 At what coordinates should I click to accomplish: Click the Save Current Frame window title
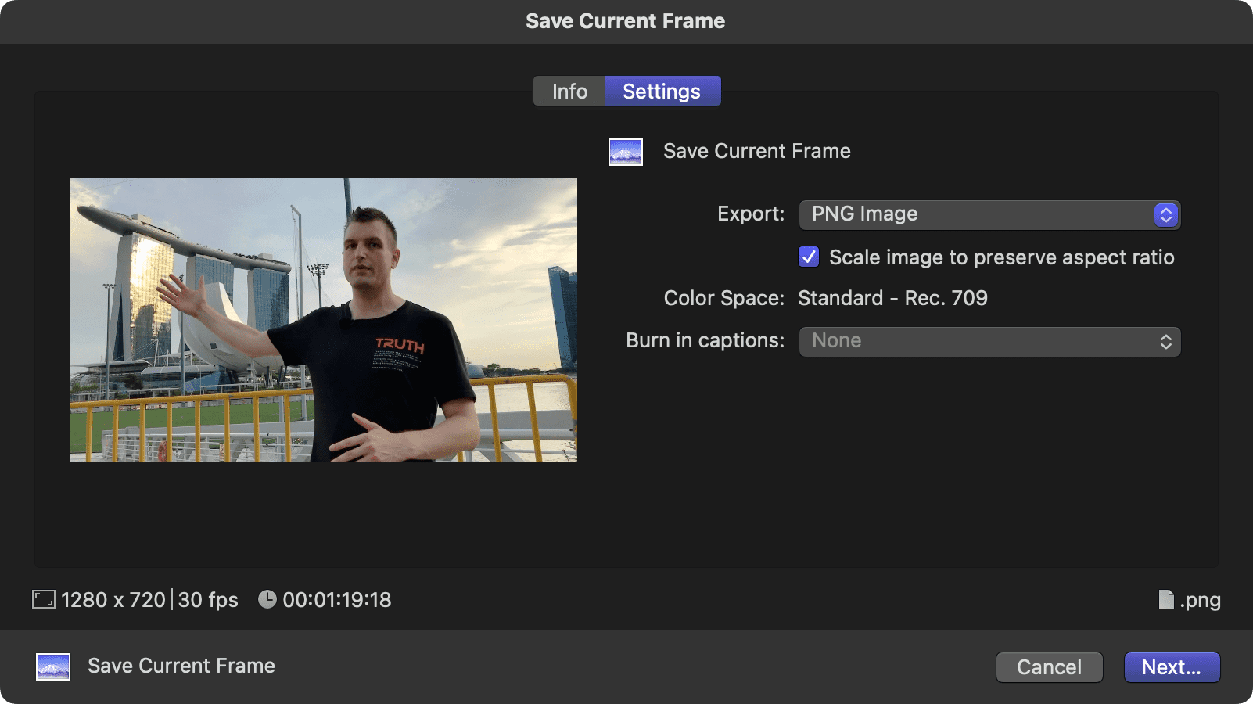[x=626, y=21]
